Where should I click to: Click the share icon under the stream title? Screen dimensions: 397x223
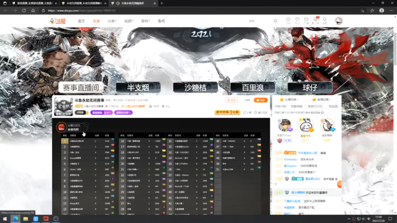[247, 112]
